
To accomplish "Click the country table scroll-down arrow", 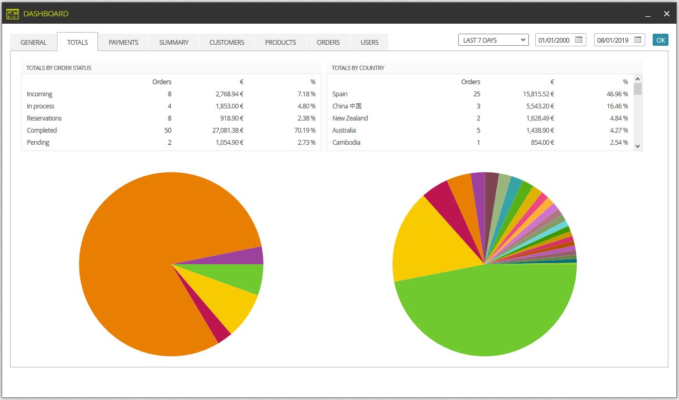I will [x=638, y=146].
